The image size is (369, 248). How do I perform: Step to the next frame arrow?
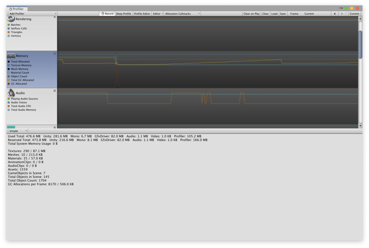[x=342, y=13]
